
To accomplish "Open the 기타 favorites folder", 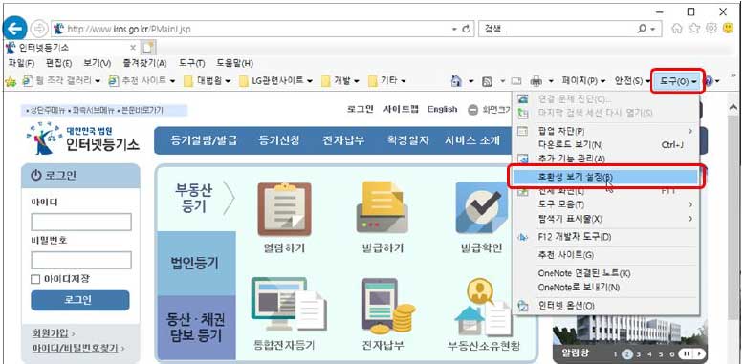I will (x=387, y=81).
